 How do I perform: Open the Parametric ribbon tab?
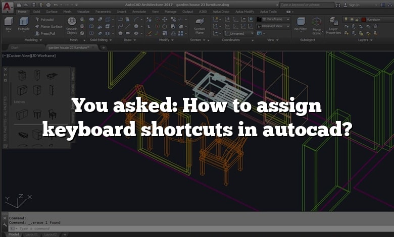pyautogui.click(x=103, y=12)
